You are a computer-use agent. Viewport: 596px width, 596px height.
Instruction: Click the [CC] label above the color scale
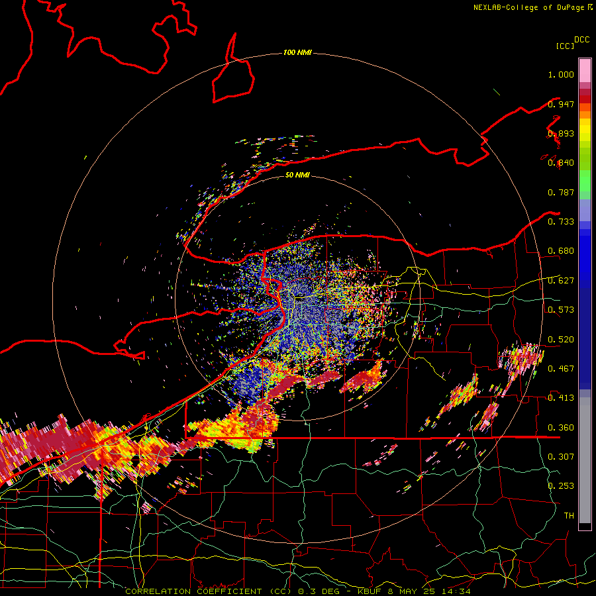(x=565, y=46)
